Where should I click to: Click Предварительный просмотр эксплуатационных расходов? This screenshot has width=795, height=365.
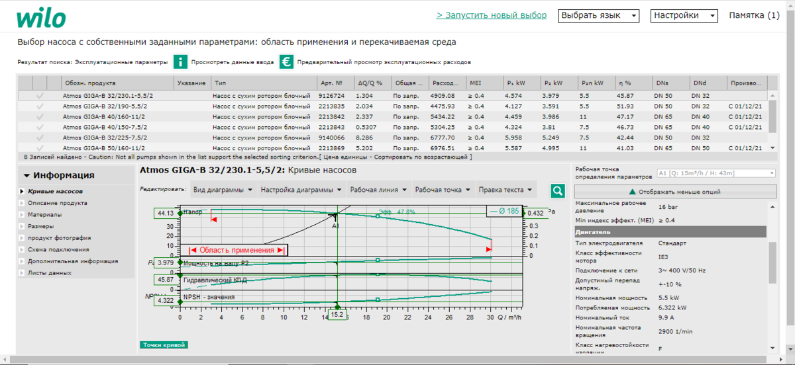click(x=384, y=62)
